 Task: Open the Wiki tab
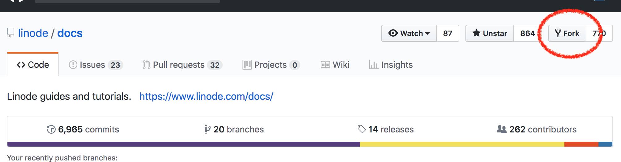(335, 65)
